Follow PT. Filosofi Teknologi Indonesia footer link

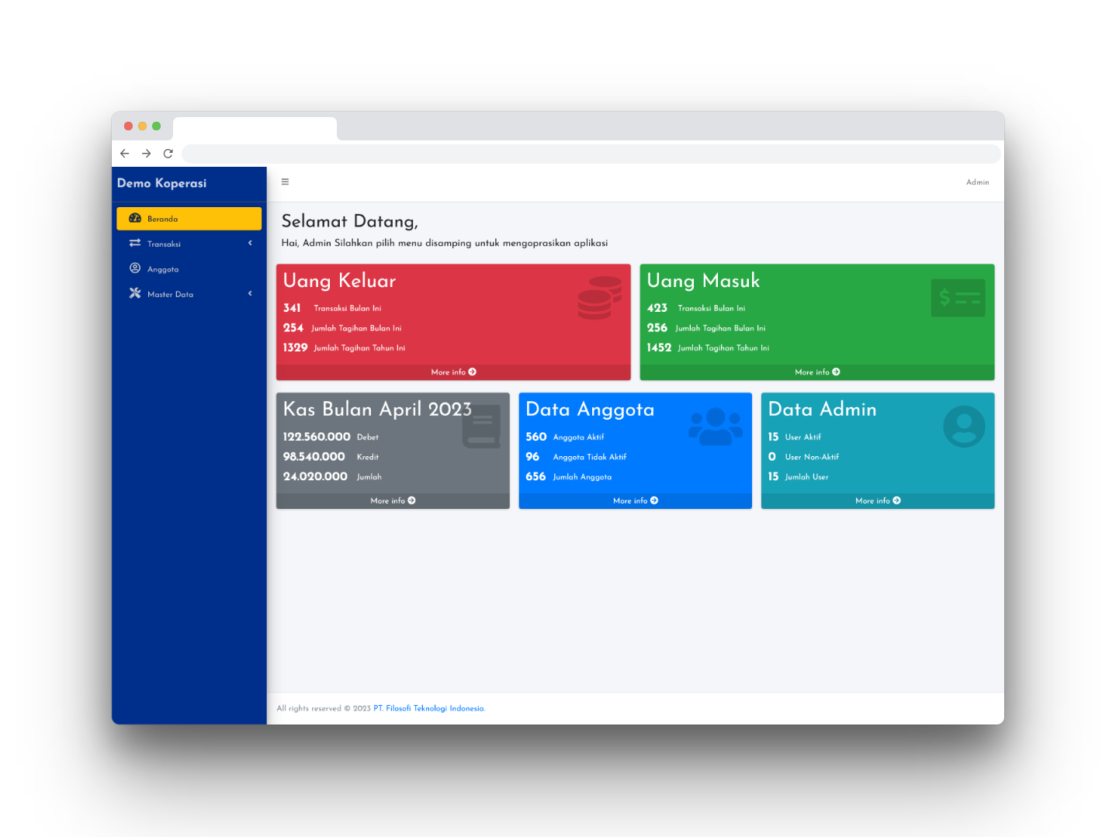pyautogui.click(x=429, y=708)
